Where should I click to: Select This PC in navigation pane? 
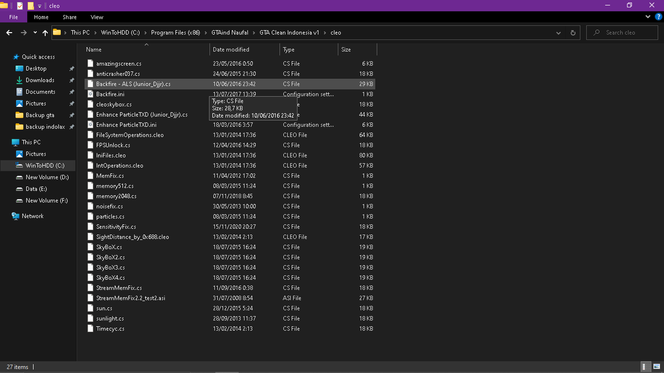[31, 142]
